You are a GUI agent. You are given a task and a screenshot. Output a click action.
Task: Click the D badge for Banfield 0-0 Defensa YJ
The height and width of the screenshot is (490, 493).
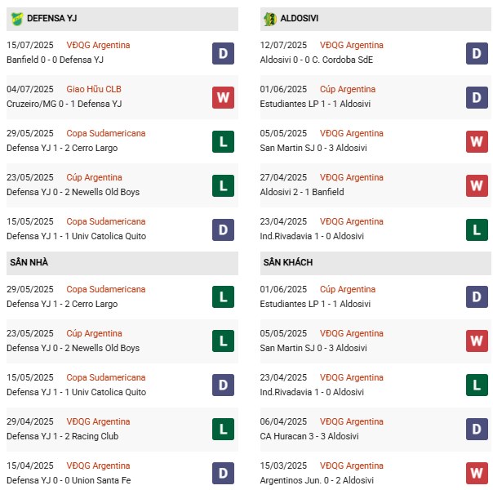pyautogui.click(x=223, y=53)
